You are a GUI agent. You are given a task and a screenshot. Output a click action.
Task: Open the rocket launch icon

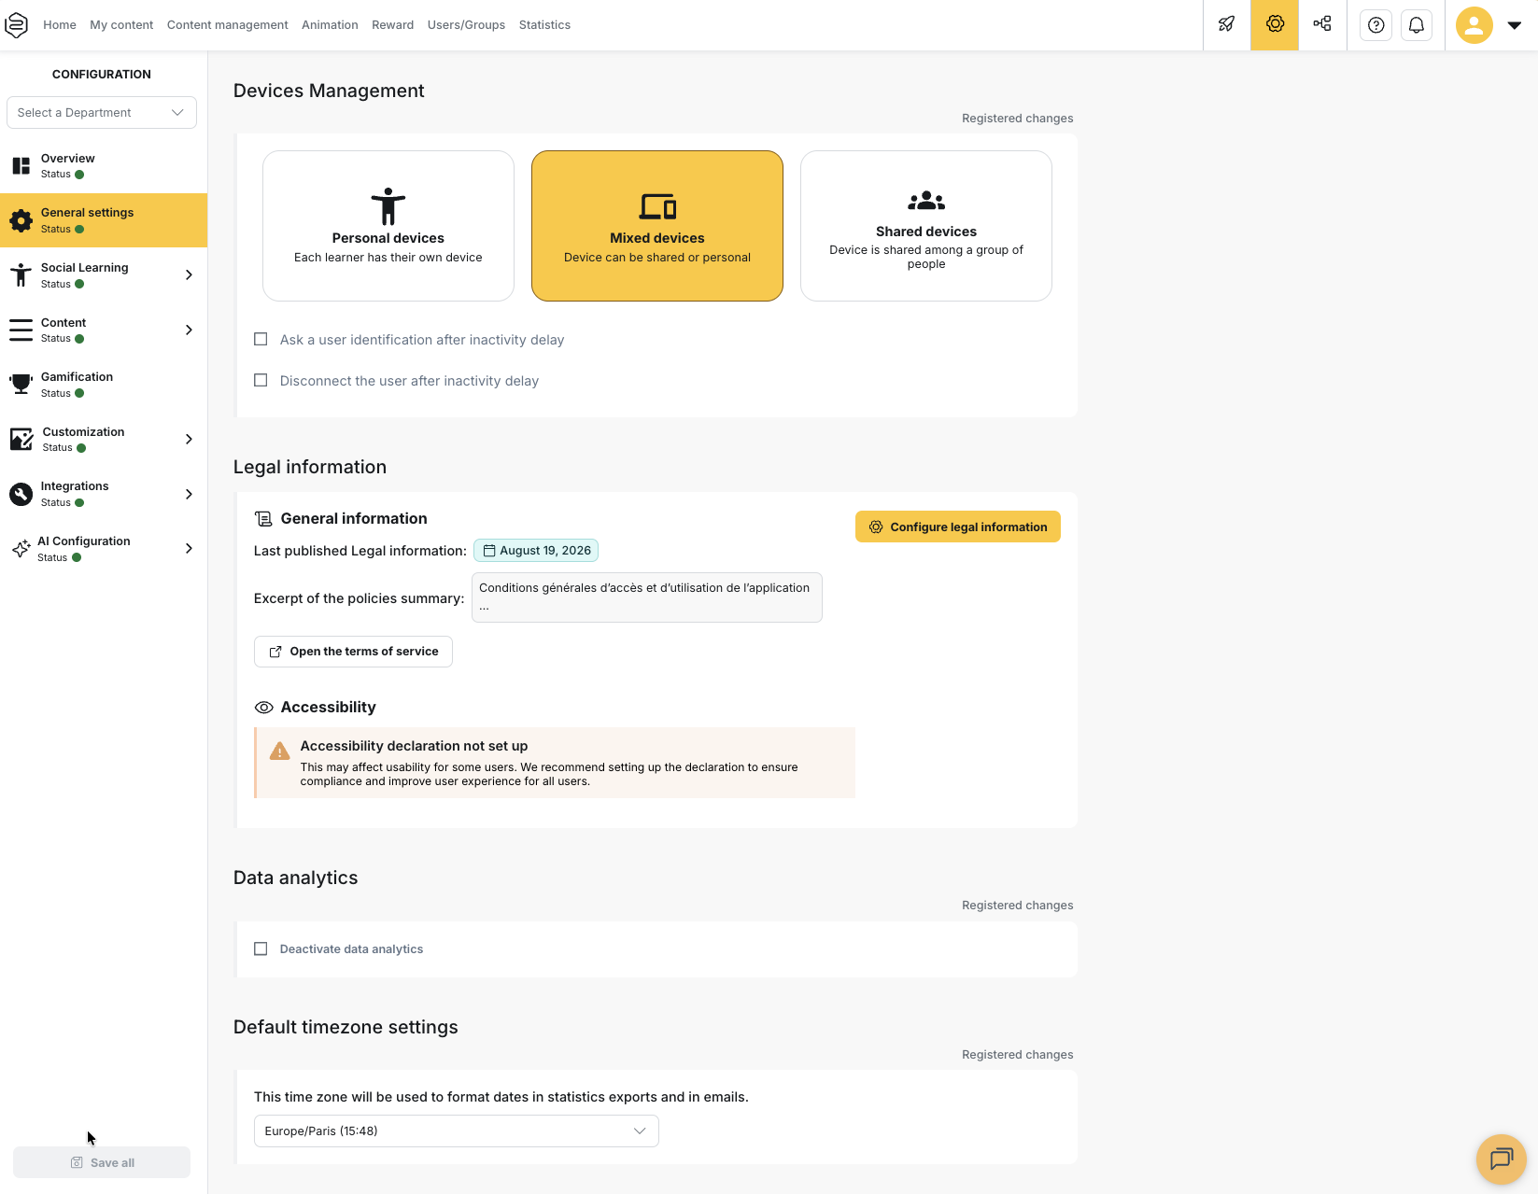(1226, 25)
